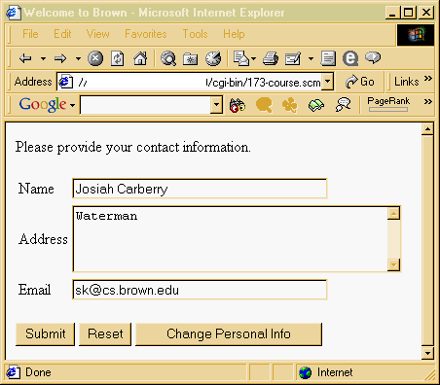Click the page scrollbar up arrow
Screen dimensions: 440x385
[427, 129]
